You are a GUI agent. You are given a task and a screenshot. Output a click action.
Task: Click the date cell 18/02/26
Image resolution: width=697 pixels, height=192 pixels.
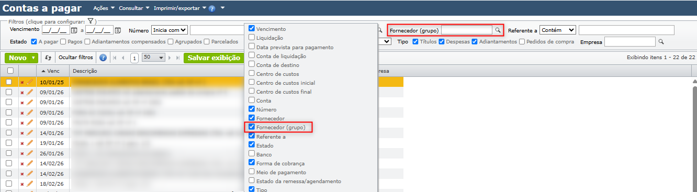click(51, 184)
